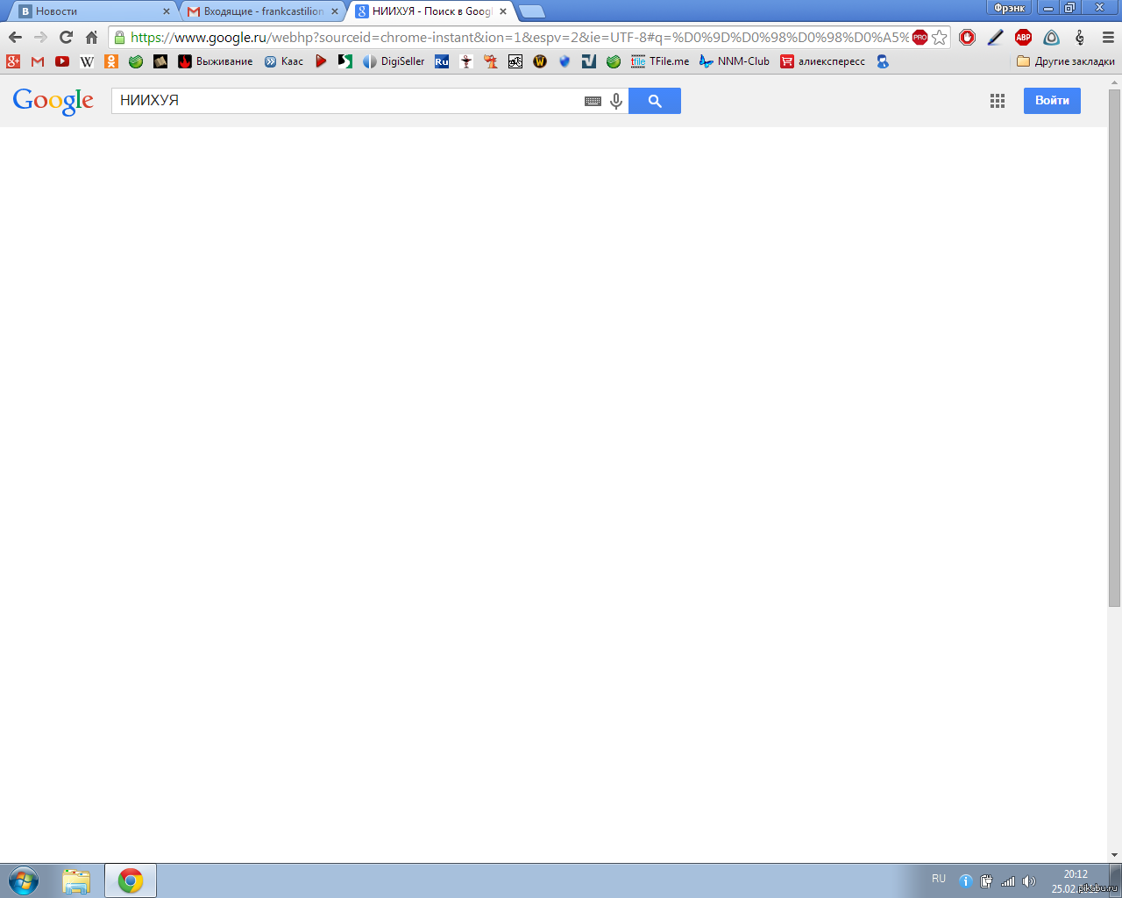Go back to previous page
The image size is (1122, 898).
coord(15,37)
